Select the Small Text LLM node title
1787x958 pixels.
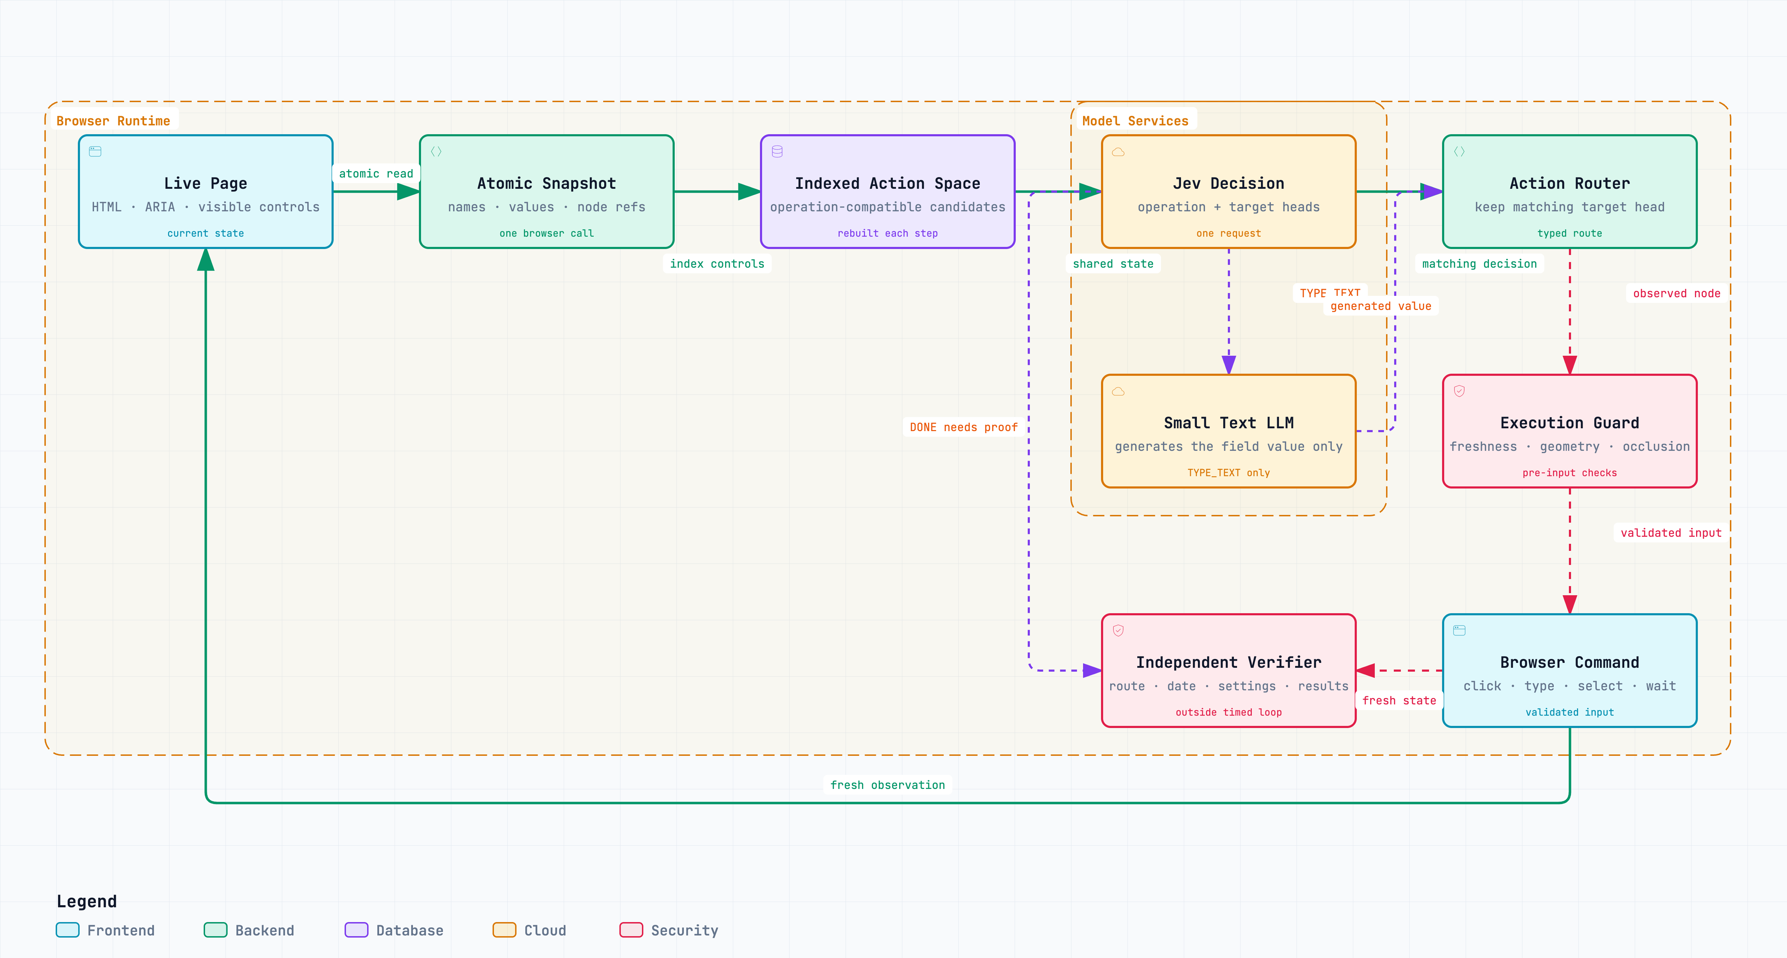click(1229, 423)
